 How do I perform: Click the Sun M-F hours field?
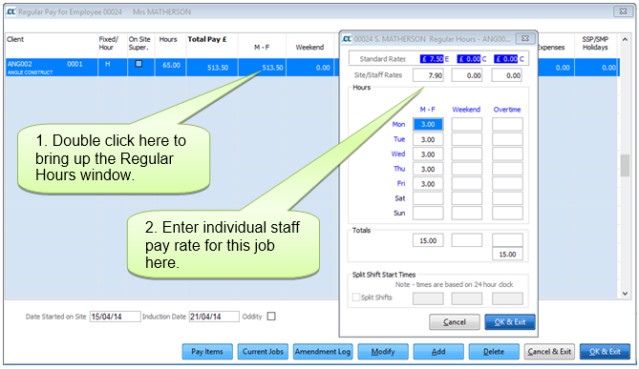[x=428, y=213]
